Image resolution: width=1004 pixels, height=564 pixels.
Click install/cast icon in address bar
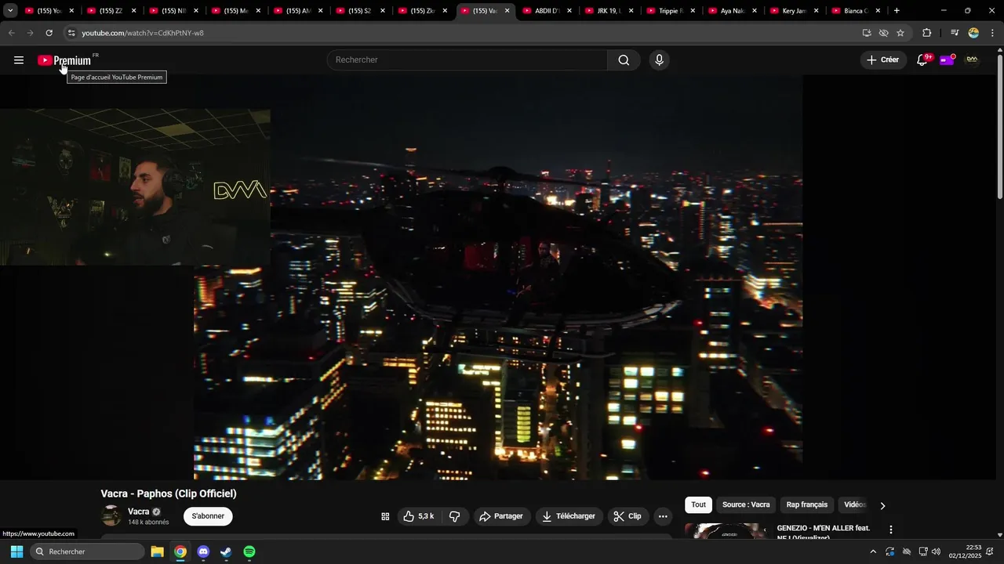tap(867, 33)
